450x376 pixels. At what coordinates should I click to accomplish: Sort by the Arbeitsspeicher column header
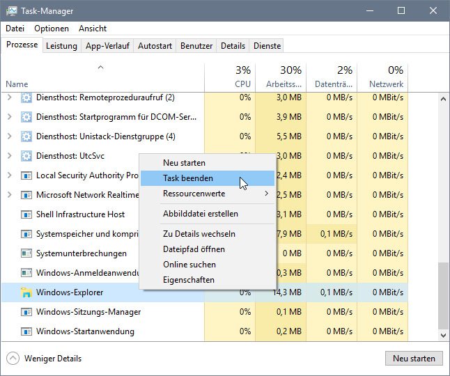point(281,77)
